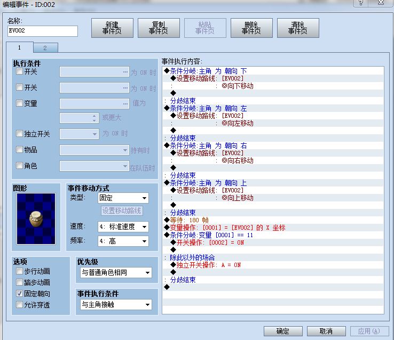Toggle the 步行动画 option
This screenshot has width=394, height=340.
coord(19,271)
